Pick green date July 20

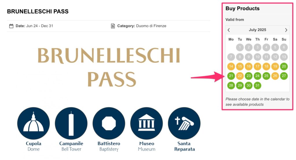(x=284, y=66)
